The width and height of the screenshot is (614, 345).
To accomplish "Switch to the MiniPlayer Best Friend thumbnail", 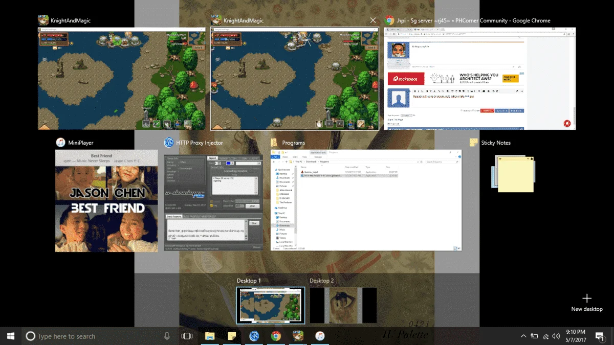I will [106, 200].
